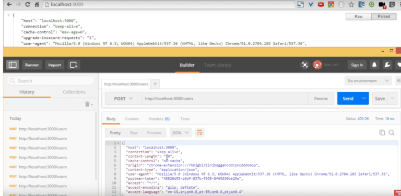Open the Headers (6) response tab
The height and width of the screenshot is (196, 401).
point(159,119)
